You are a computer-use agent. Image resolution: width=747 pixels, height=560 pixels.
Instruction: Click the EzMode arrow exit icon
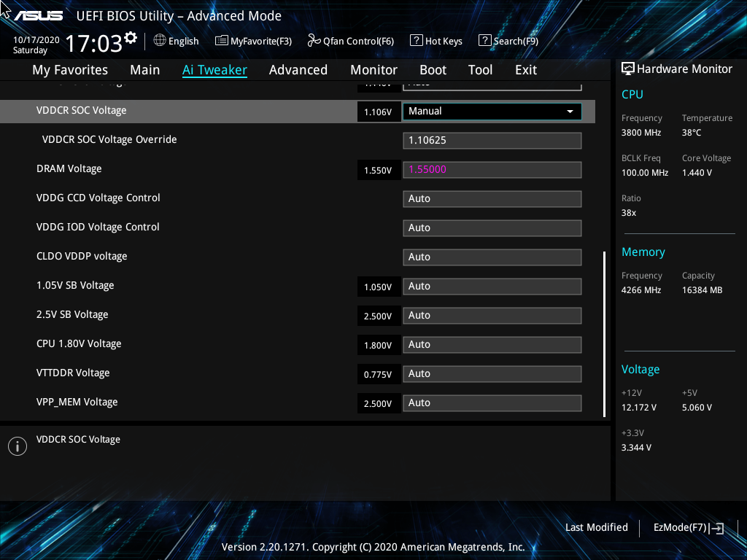click(716, 528)
